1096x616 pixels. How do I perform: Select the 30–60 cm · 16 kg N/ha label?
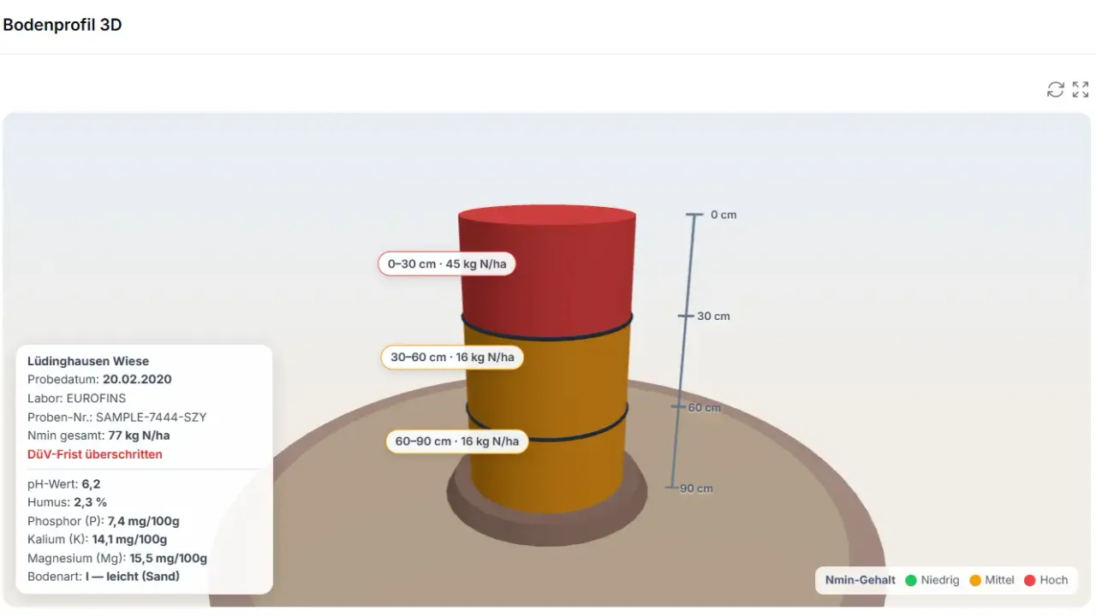pyautogui.click(x=452, y=357)
